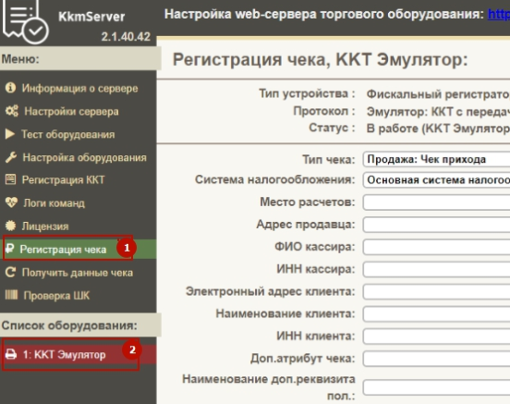Focus the ИНН кассира field
Screen dimensions: 510x404
[x=436, y=270]
